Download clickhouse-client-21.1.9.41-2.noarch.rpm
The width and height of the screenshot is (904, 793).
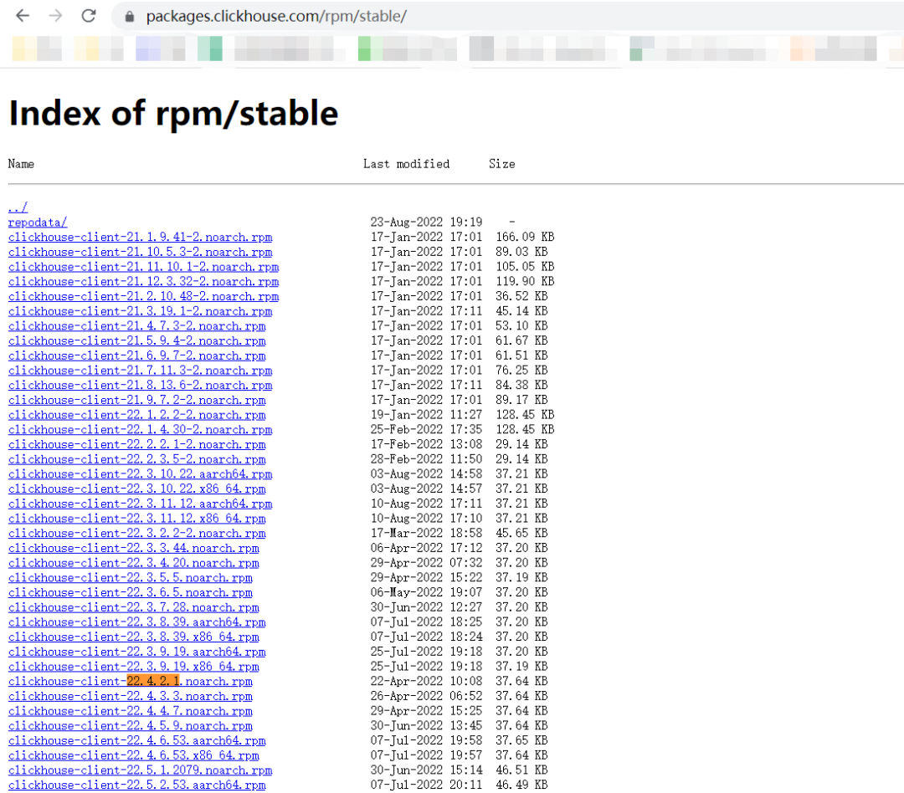click(140, 237)
